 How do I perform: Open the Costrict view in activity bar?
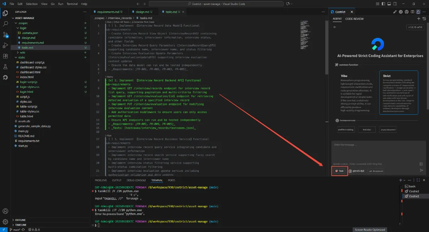click(x=5, y=77)
